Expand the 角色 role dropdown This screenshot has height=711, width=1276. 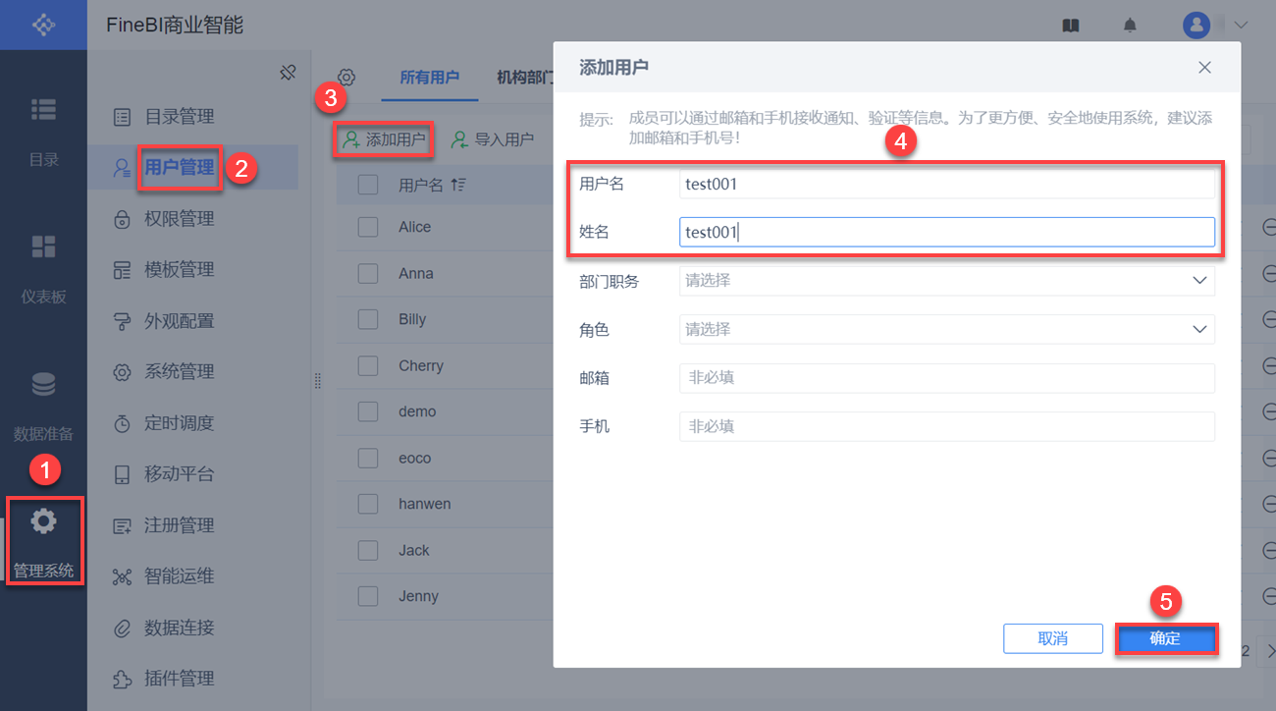(x=1198, y=329)
